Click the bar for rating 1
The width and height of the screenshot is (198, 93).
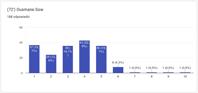pyautogui.click(x=34, y=59)
